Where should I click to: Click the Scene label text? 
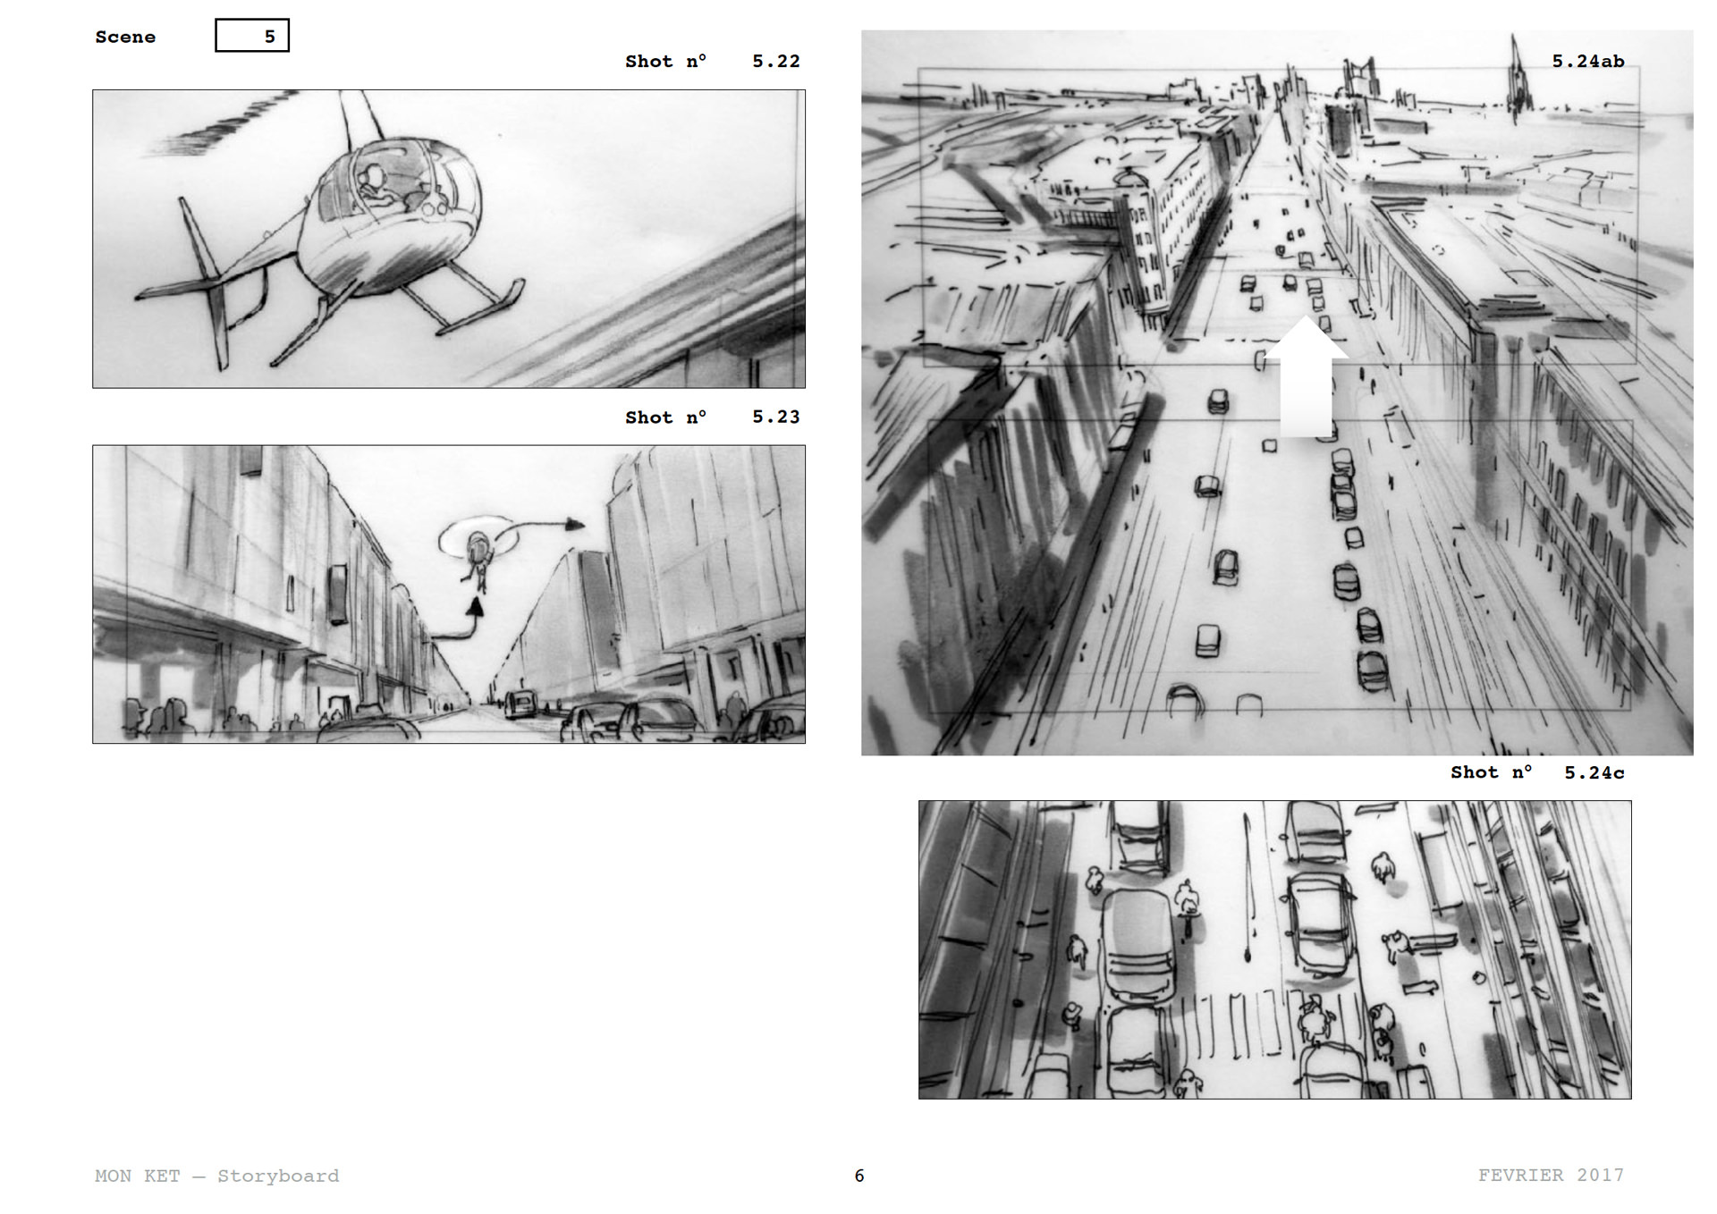coord(125,37)
